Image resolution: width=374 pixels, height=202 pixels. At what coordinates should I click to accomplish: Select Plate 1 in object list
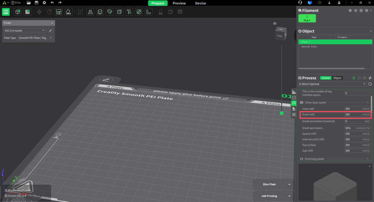335,42
